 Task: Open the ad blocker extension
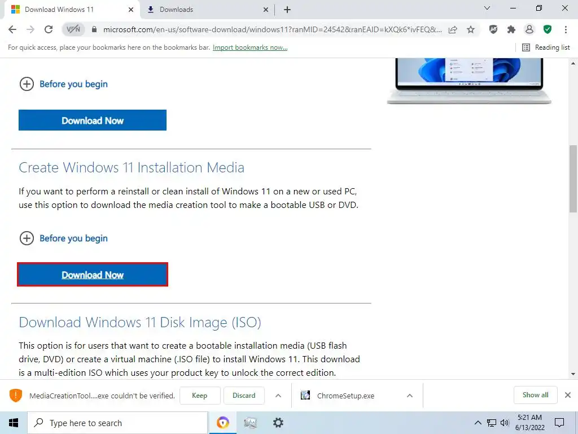pos(493,29)
